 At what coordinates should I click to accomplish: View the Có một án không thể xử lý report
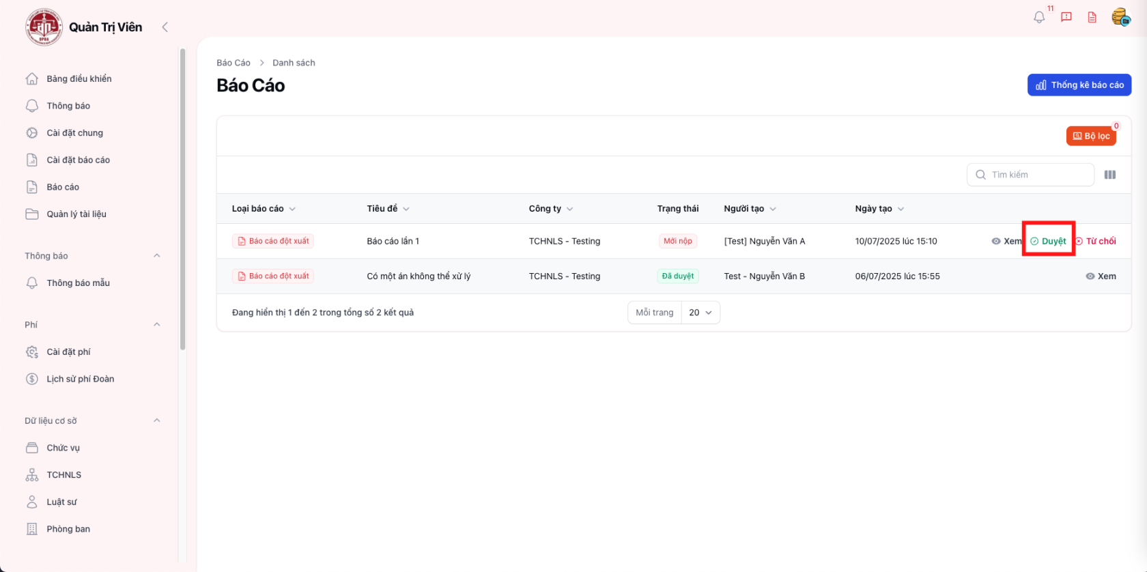click(1101, 276)
